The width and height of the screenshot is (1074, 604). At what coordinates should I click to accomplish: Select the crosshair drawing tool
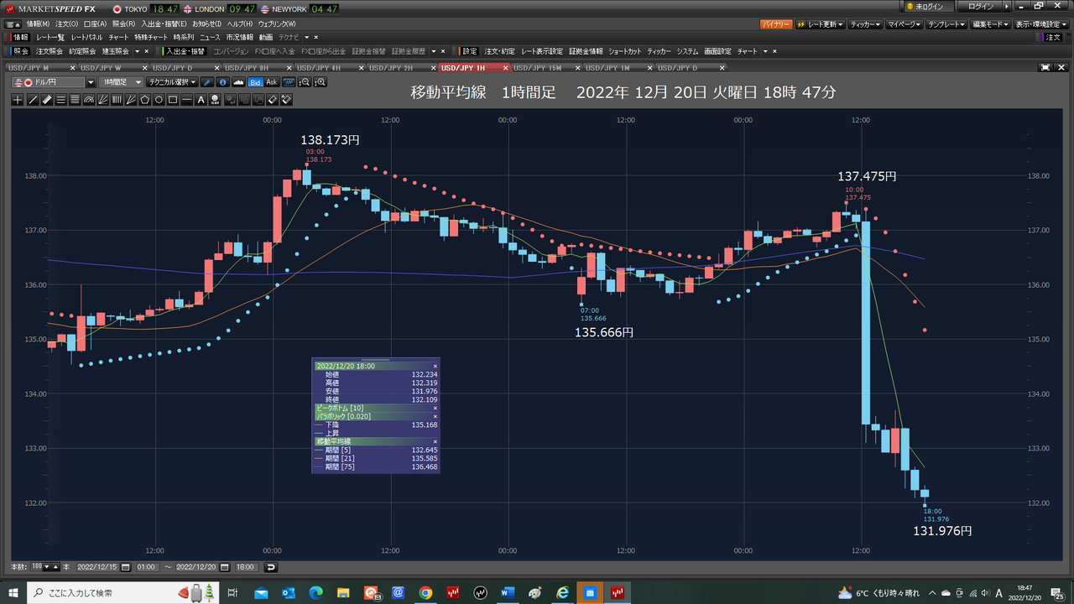pyautogui.click(x=18, y=100)
